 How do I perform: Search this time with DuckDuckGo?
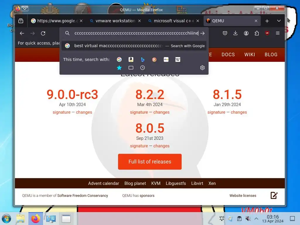tap(154, 59)
